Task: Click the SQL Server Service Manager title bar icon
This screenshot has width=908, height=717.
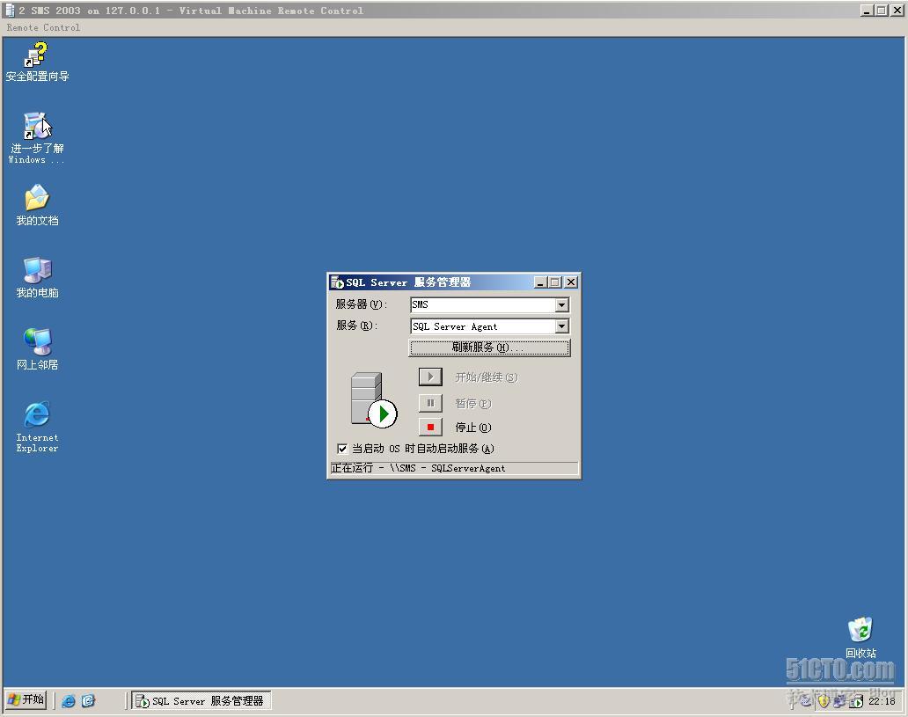Action: point(337,282)
